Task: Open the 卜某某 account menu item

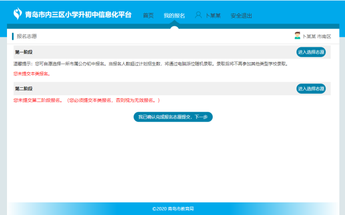Action: coord(214,15)
